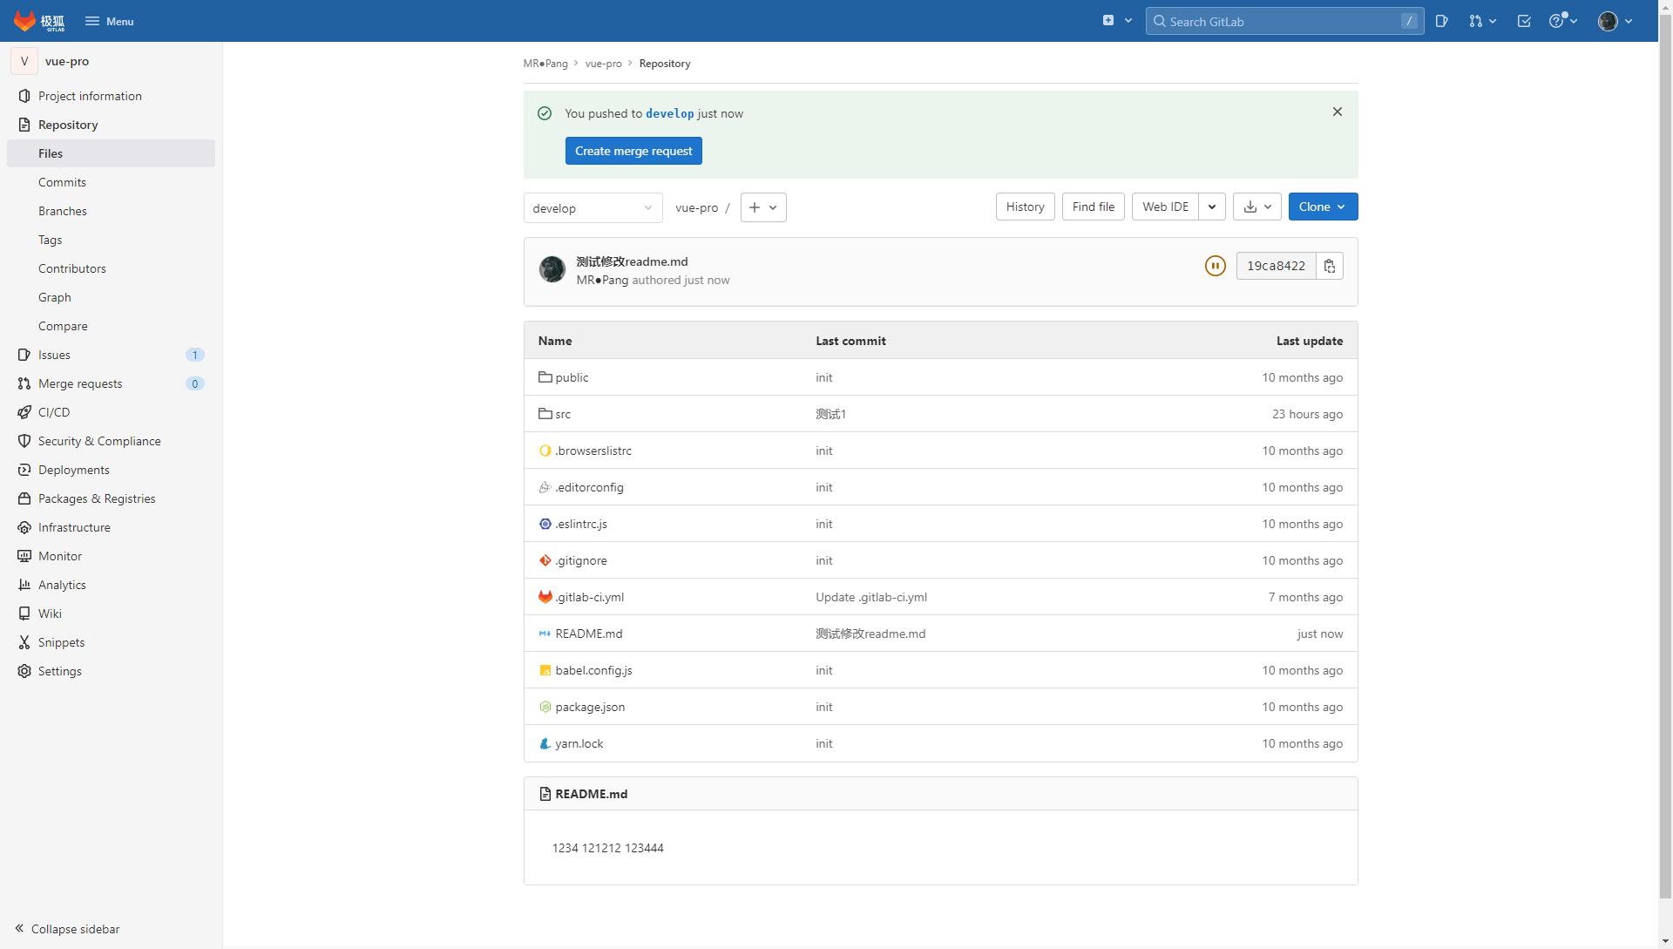
Task: Click the paused pipeline status icon
Action: [x=1215, y=266]
